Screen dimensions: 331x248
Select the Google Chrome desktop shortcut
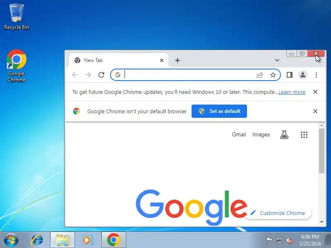[17, 66]
